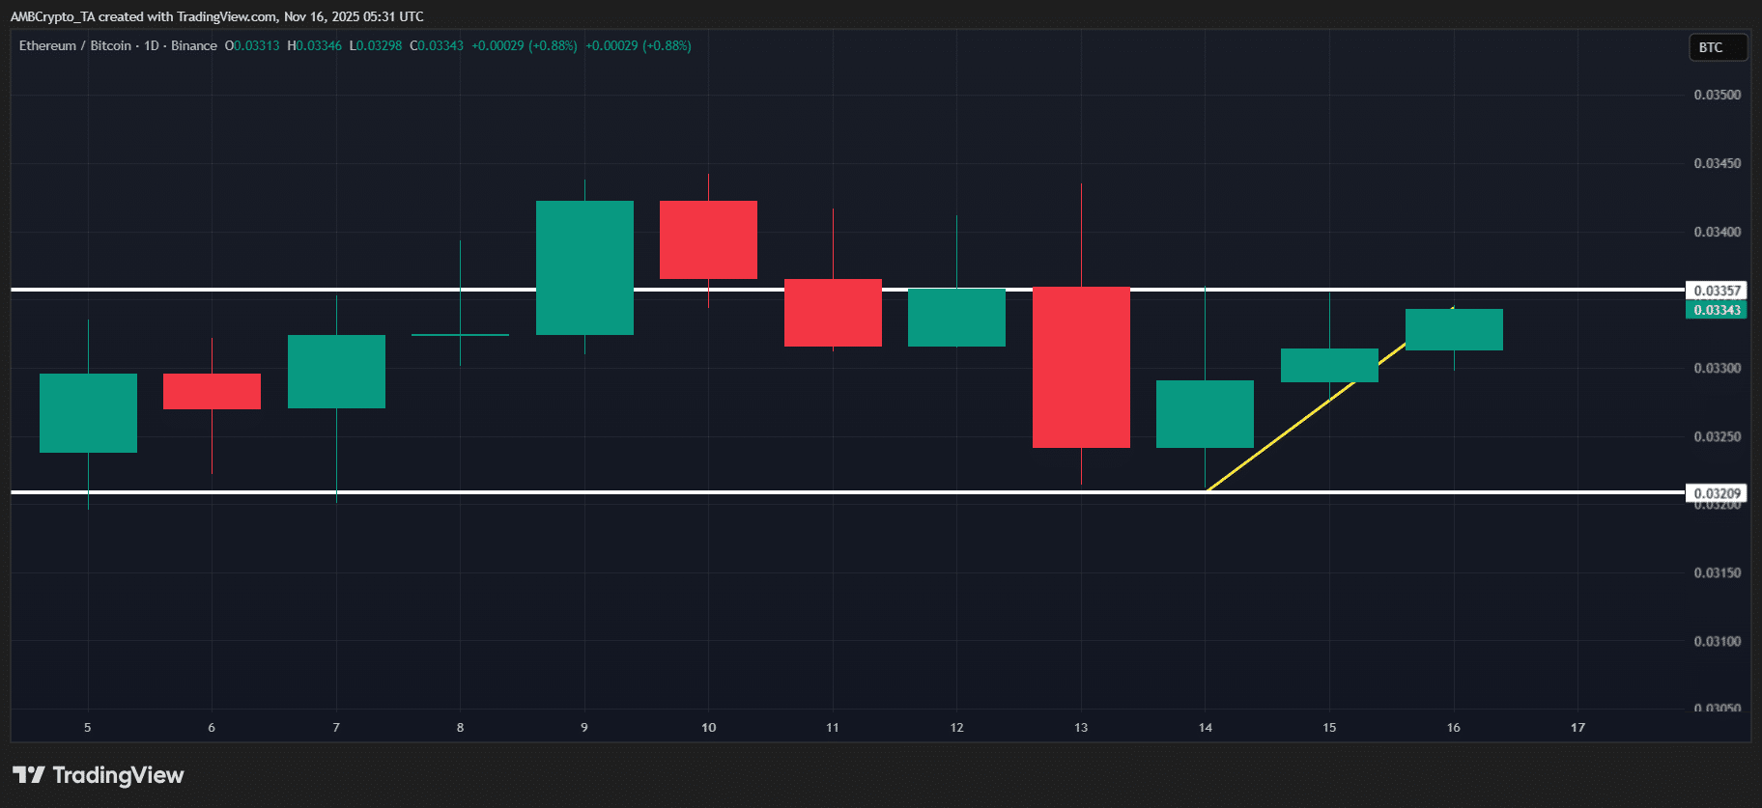Click the TradingView logo icon
This screenshot has height=808, width=1762.
coord(29,775)
